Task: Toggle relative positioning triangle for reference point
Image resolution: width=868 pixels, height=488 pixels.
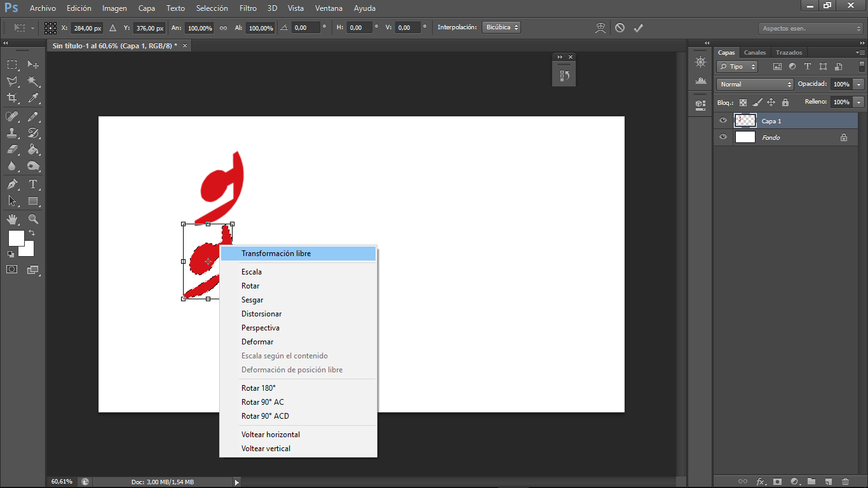Action: (x=112, y=28)
